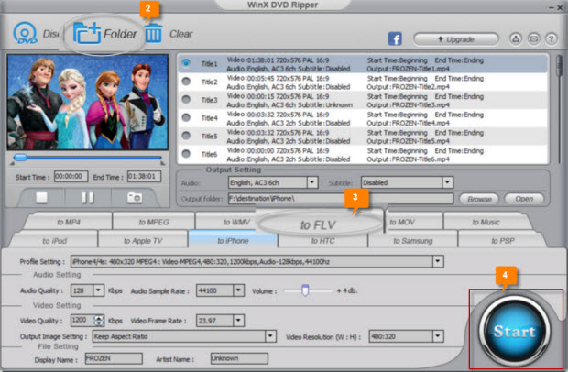Image resolution: width=568 pixels, height=372 pixels.
Task: Switch to the to iPod tab
Action: 54,240
